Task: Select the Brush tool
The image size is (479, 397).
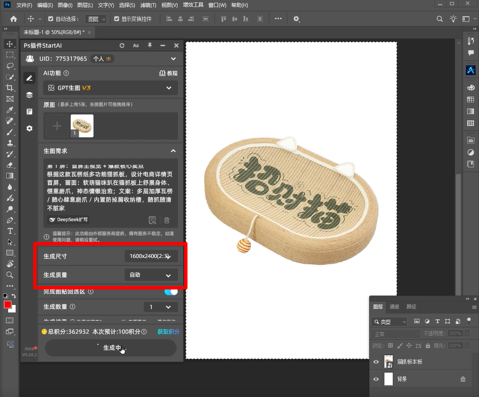Action: point(10,132)
